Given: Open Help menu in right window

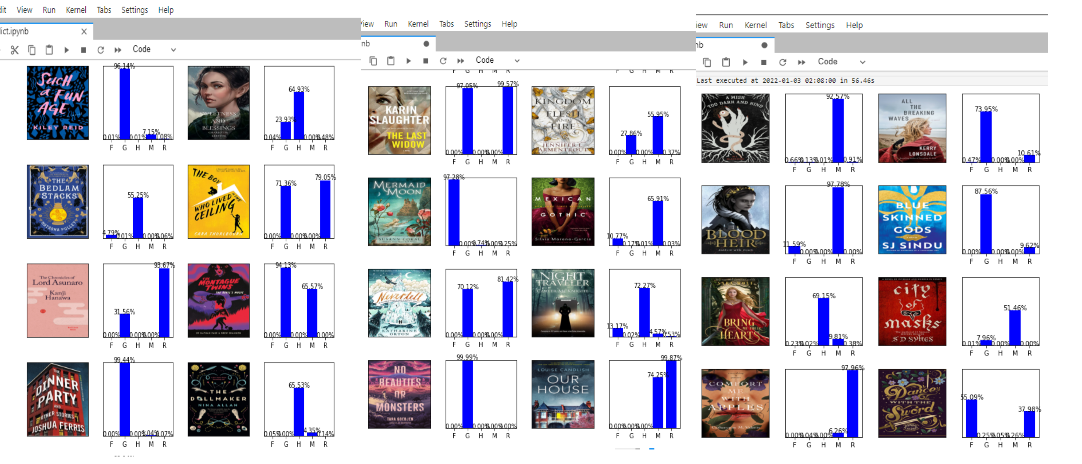Looking at the screenshot, I should 854,25.
